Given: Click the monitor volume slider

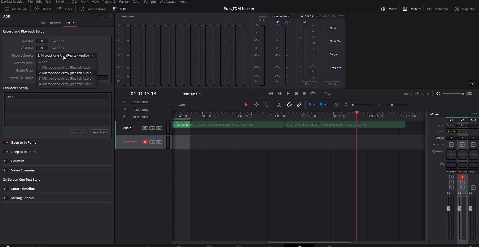Looking at the screenshot, I should pos(453,94).
